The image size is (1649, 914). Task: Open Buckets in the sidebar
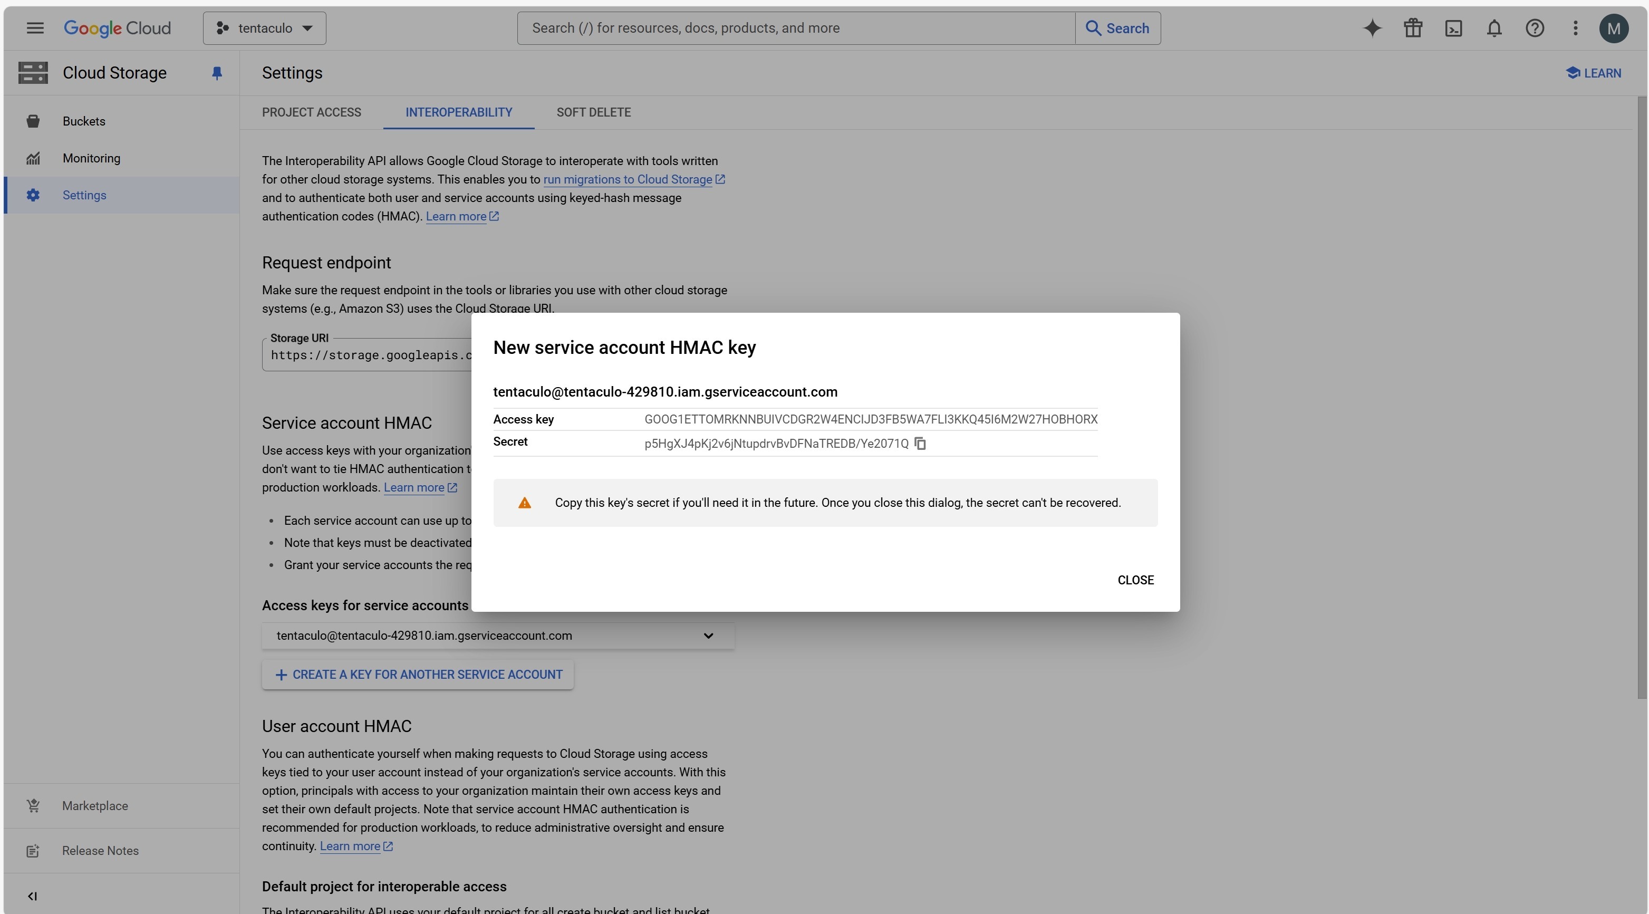pos(122,121)
